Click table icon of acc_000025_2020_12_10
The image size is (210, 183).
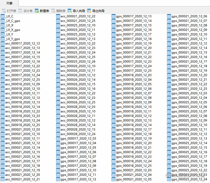[58, 25]
